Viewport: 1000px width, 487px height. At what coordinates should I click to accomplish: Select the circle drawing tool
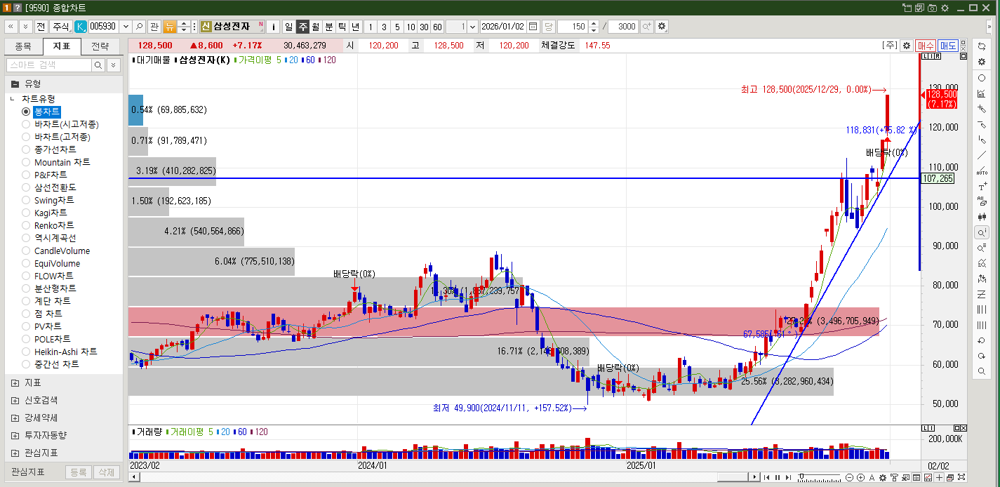(x=982, y=78)
